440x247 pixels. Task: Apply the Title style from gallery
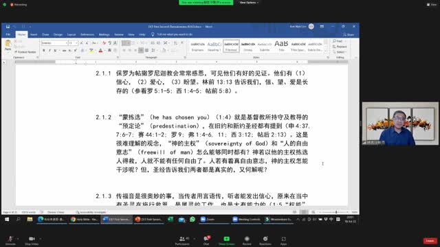(x=281, y=46)
